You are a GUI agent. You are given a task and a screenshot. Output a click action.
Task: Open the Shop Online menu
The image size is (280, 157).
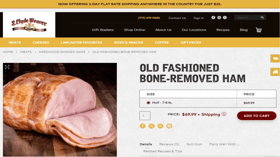pos(134,30)
